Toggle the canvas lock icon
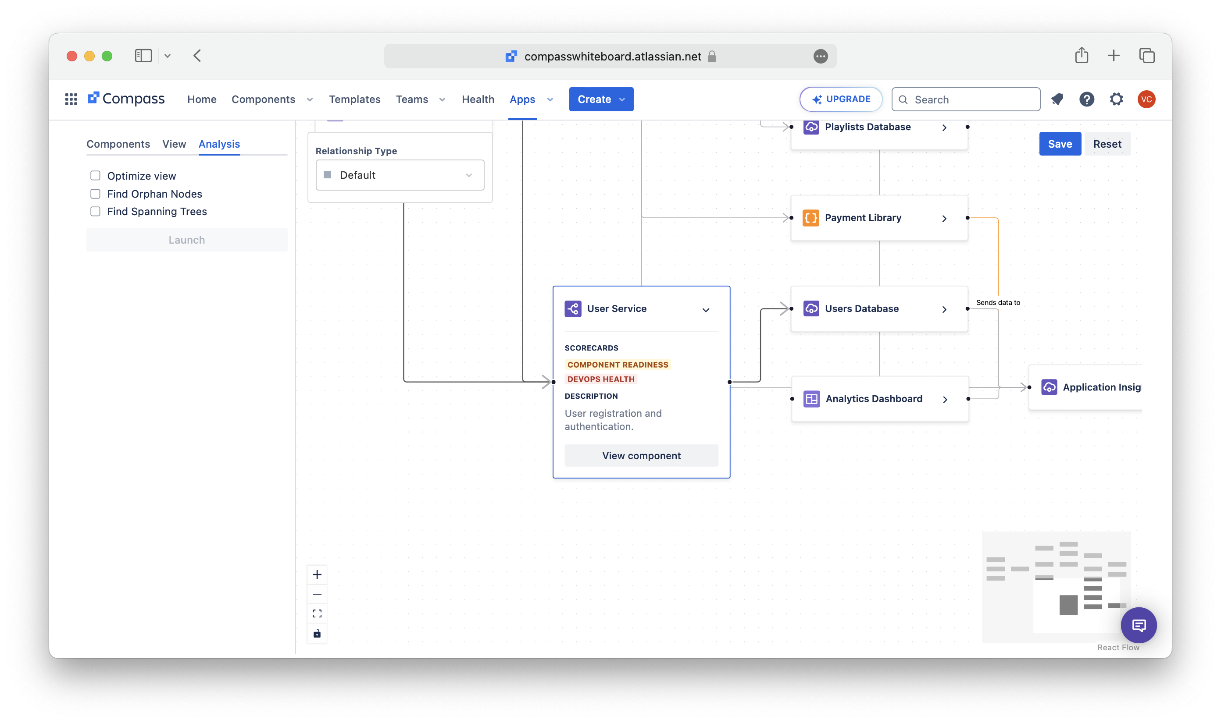1221x723 pixels. 317,633
